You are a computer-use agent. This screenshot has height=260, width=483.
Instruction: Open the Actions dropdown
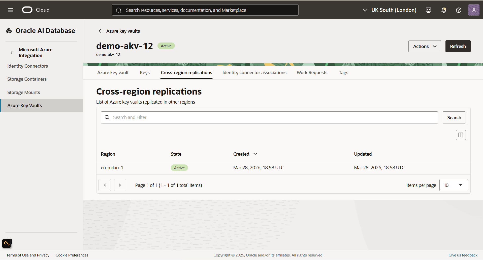pos(424,46)
